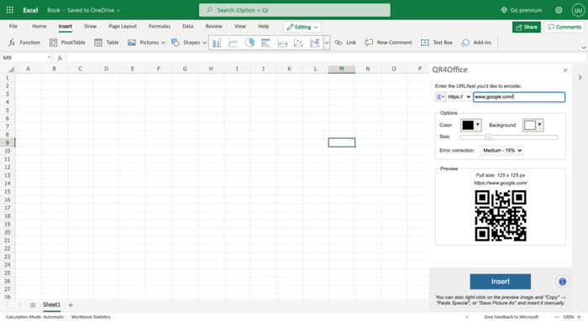Viewport: 588px width, 321px height.
Task: Open the https:// protocol dropdown
Action: click(459, 97)
